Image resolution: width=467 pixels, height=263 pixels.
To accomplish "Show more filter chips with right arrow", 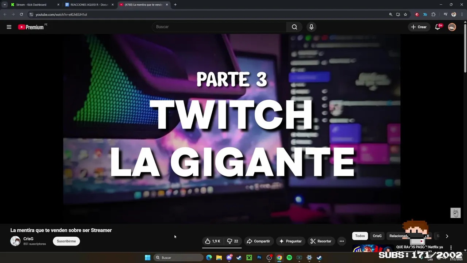I will tap(447, 236).
